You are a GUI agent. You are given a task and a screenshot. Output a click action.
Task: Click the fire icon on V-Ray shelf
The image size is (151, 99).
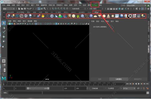pos(43,16)
